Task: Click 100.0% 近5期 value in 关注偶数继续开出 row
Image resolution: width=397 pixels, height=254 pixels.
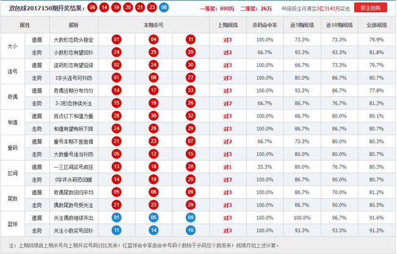Action: [302, 217]
